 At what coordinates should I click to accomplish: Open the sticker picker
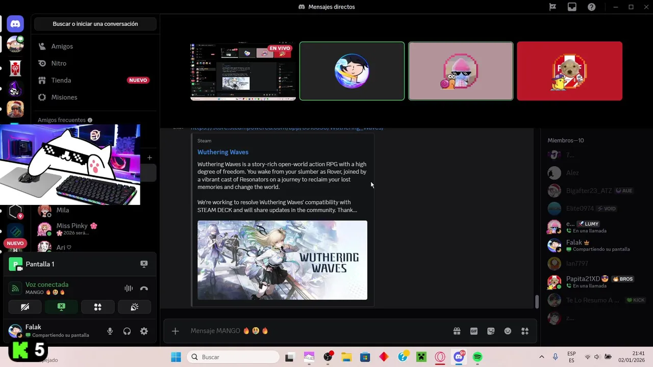coord(491,331)
